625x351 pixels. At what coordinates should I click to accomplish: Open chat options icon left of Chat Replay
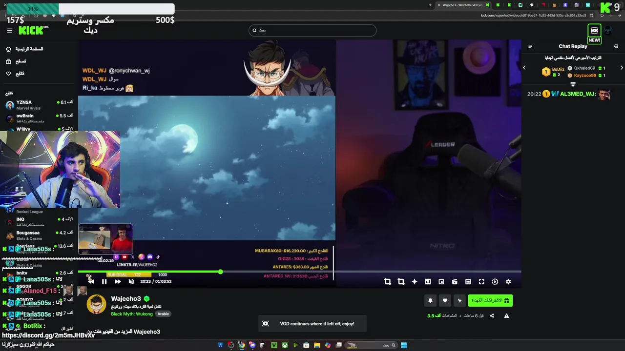click(x=530, y=46)
